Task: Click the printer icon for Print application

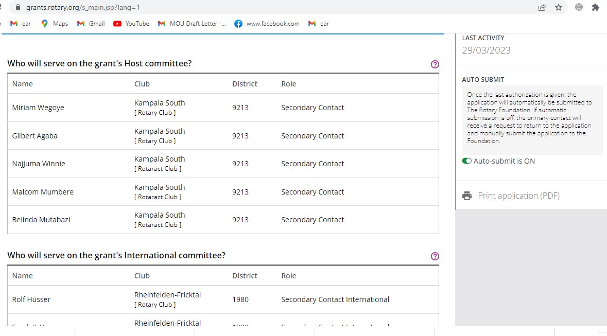Action: (x=467, y=196)
